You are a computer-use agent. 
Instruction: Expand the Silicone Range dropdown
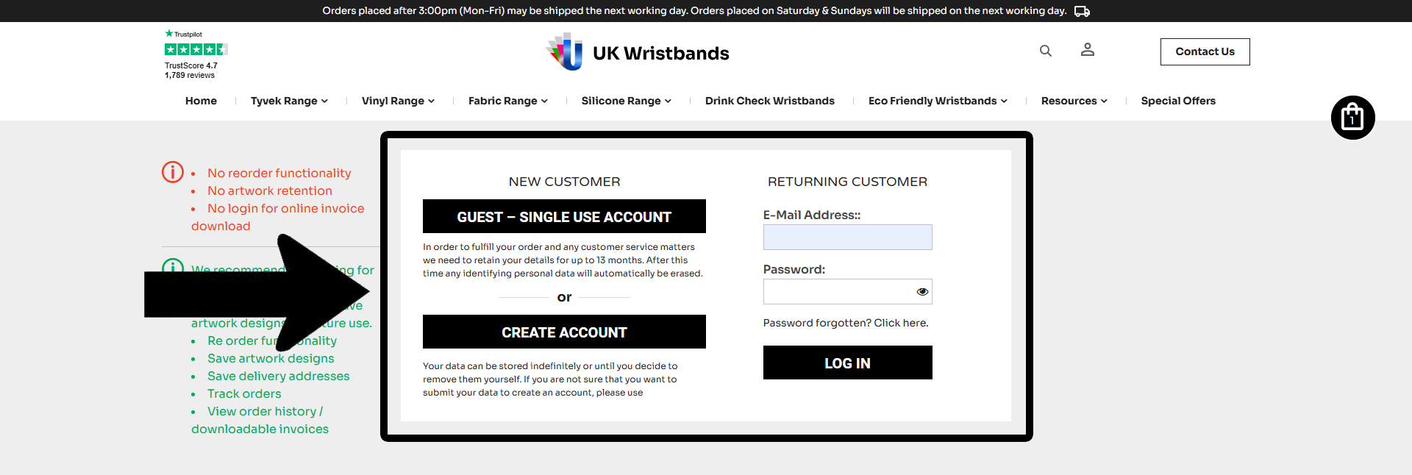pyautogui.click(x=626, y=101)
